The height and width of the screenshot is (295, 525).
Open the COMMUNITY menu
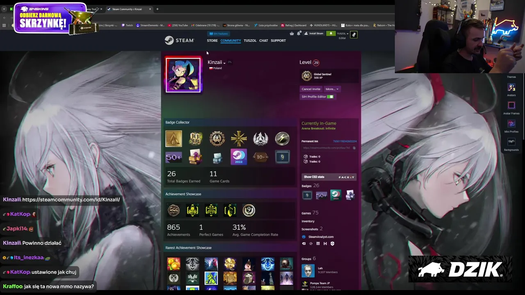231,41
